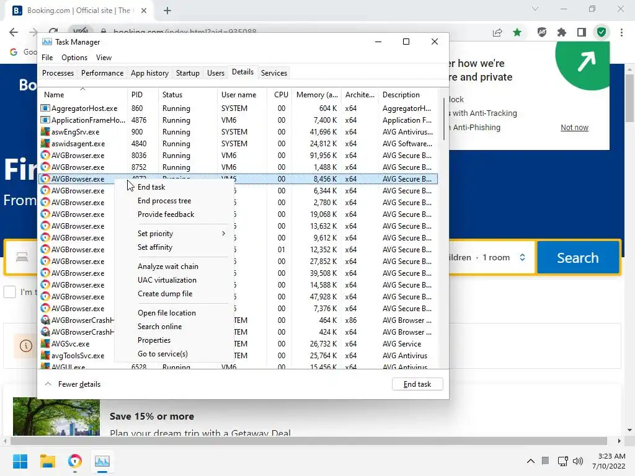The image size is (635, 476).
Task: Switch to the Users tab
Action: 215,73
